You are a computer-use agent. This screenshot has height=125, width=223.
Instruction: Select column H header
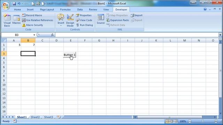click(113, 40)
